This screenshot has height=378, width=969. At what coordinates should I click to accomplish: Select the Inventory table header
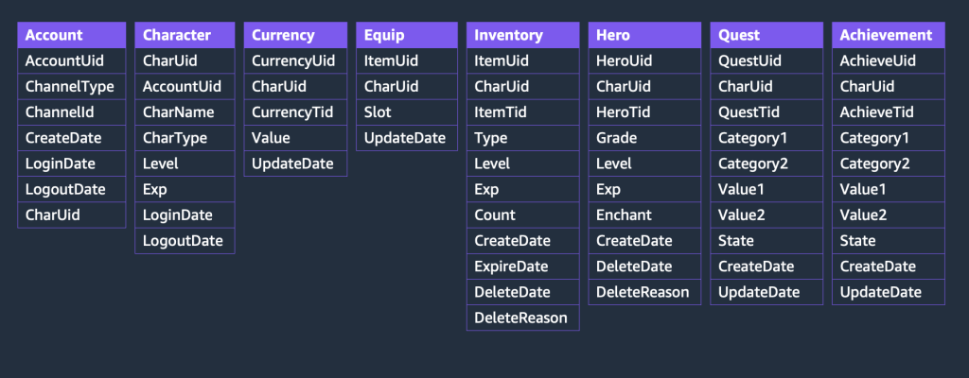pos(522,35)
